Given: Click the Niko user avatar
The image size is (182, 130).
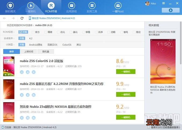Looking at the screenshot, I should tap(147, 3).
